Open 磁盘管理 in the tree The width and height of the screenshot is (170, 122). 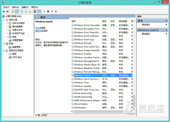(x=16, y=47)
